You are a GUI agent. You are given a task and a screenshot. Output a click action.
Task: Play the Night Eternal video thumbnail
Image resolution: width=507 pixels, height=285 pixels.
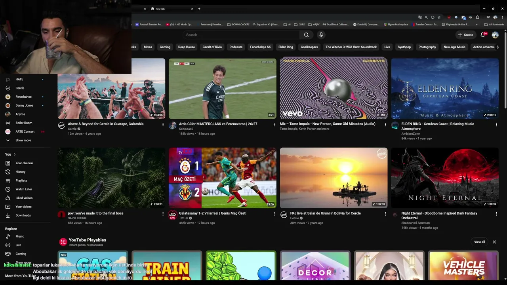[445, 178]
